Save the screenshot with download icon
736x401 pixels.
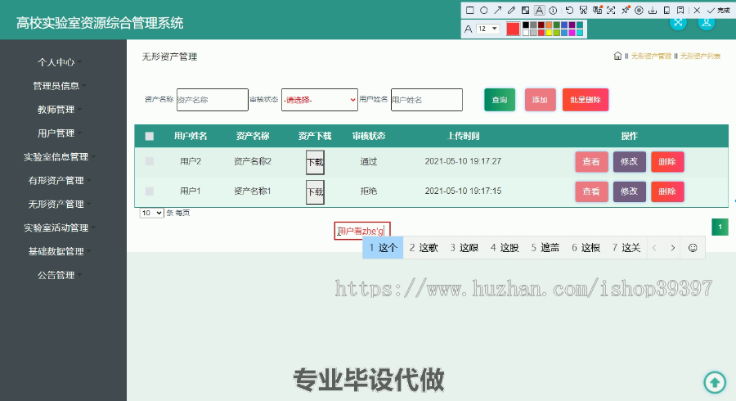653,11
